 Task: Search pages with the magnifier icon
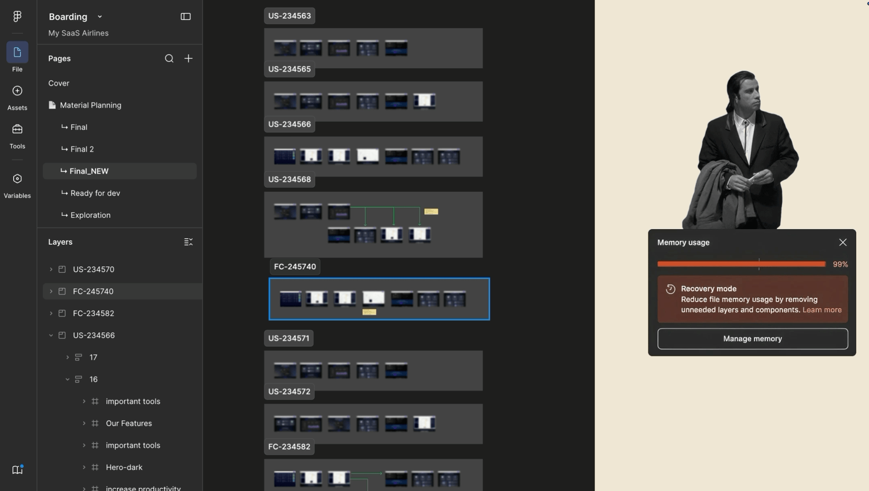(x=169, y=58)
